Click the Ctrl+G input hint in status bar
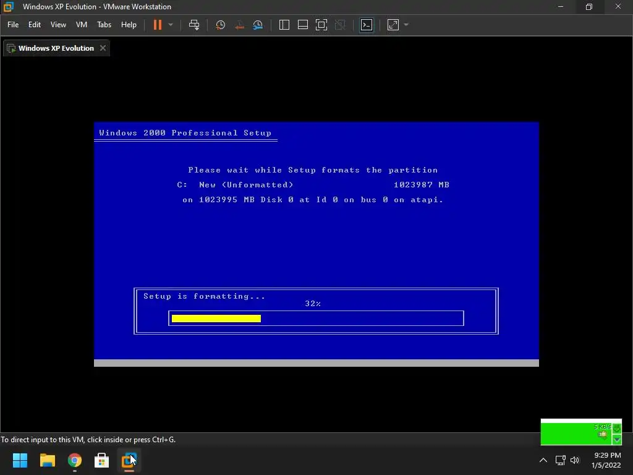The height and width of the screenshot is (475, 633). pos(88,440)
